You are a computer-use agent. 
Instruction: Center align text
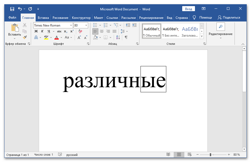click(x=102, y=31)
